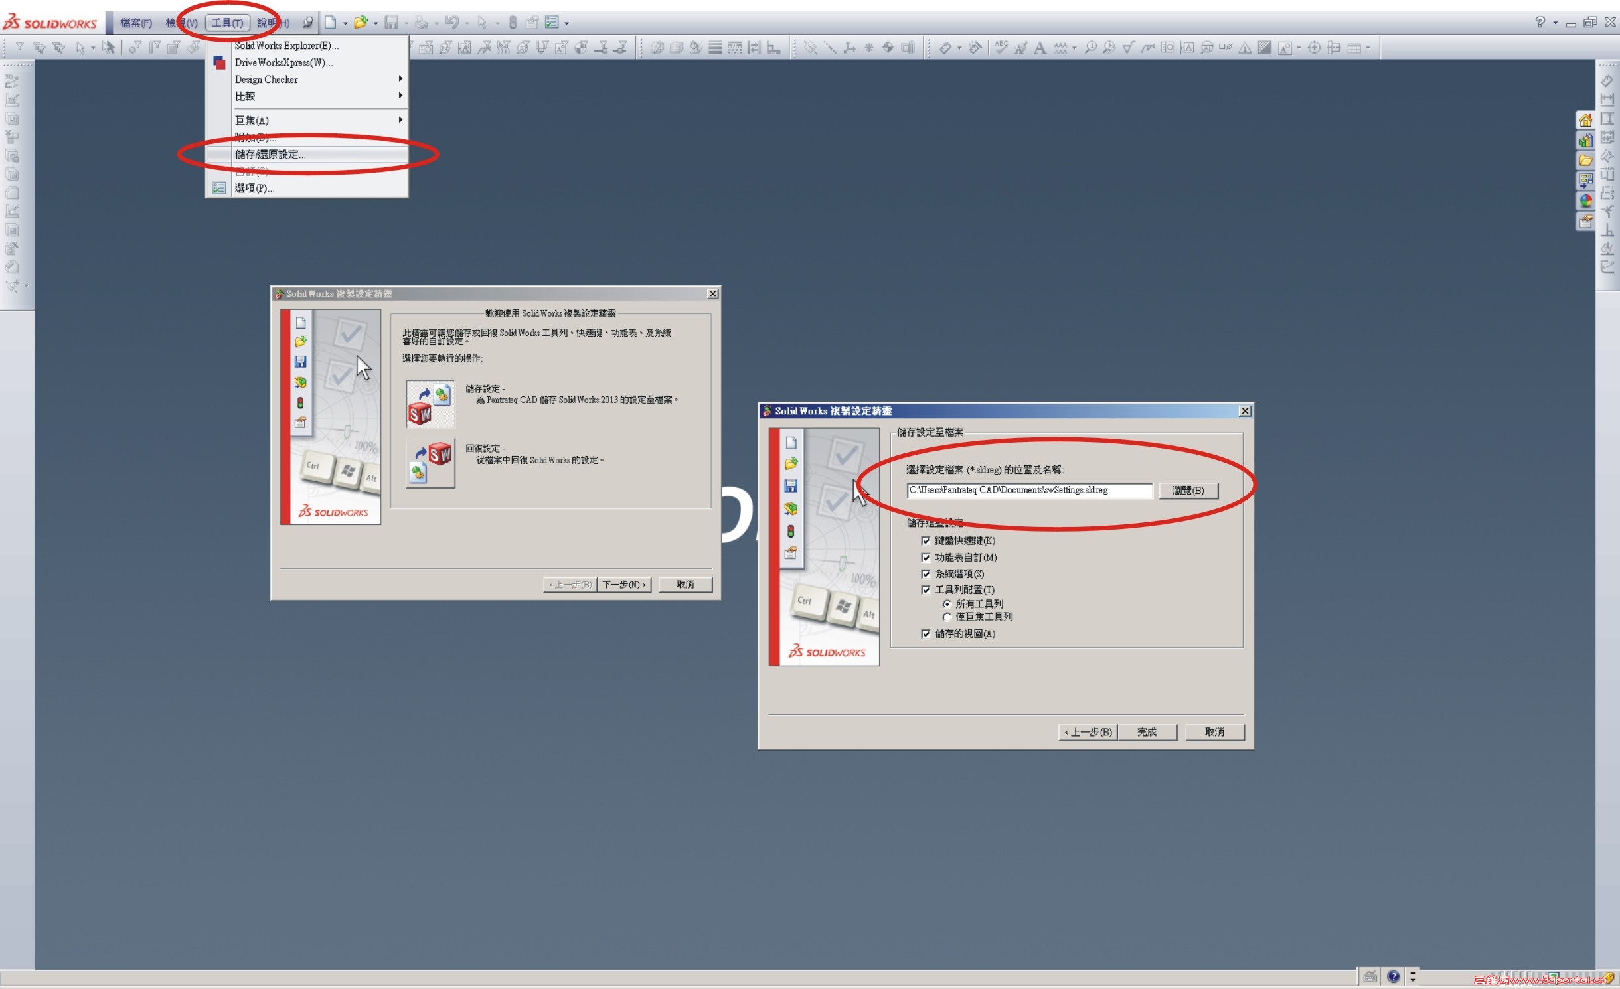Screen dimensions: 1620x989
Task: Click the Undo arrow toolbar icon
Action: [x=452, y=23]
